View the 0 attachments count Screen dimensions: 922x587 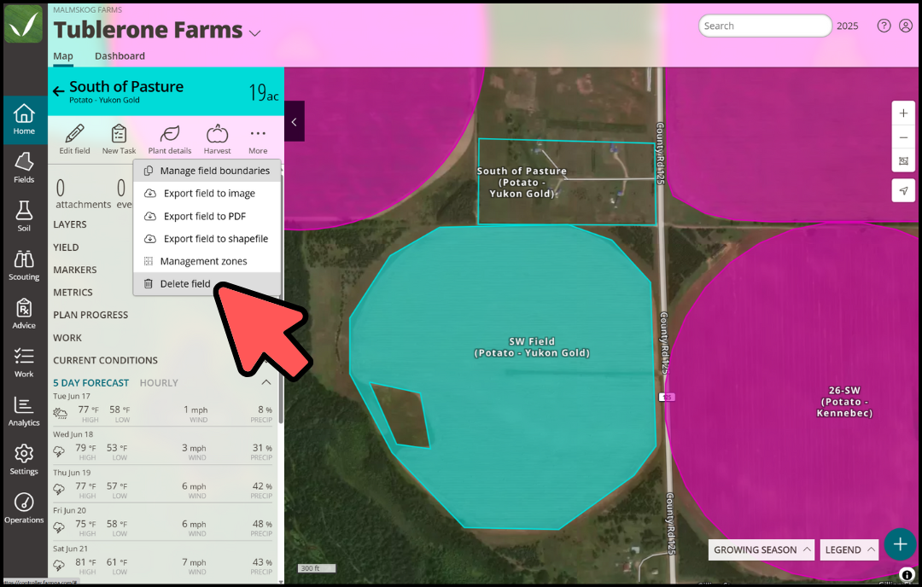coord(83,194)
